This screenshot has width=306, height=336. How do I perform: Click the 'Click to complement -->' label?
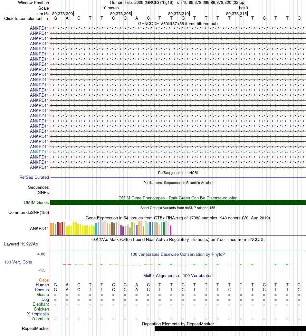coord(26,18)
